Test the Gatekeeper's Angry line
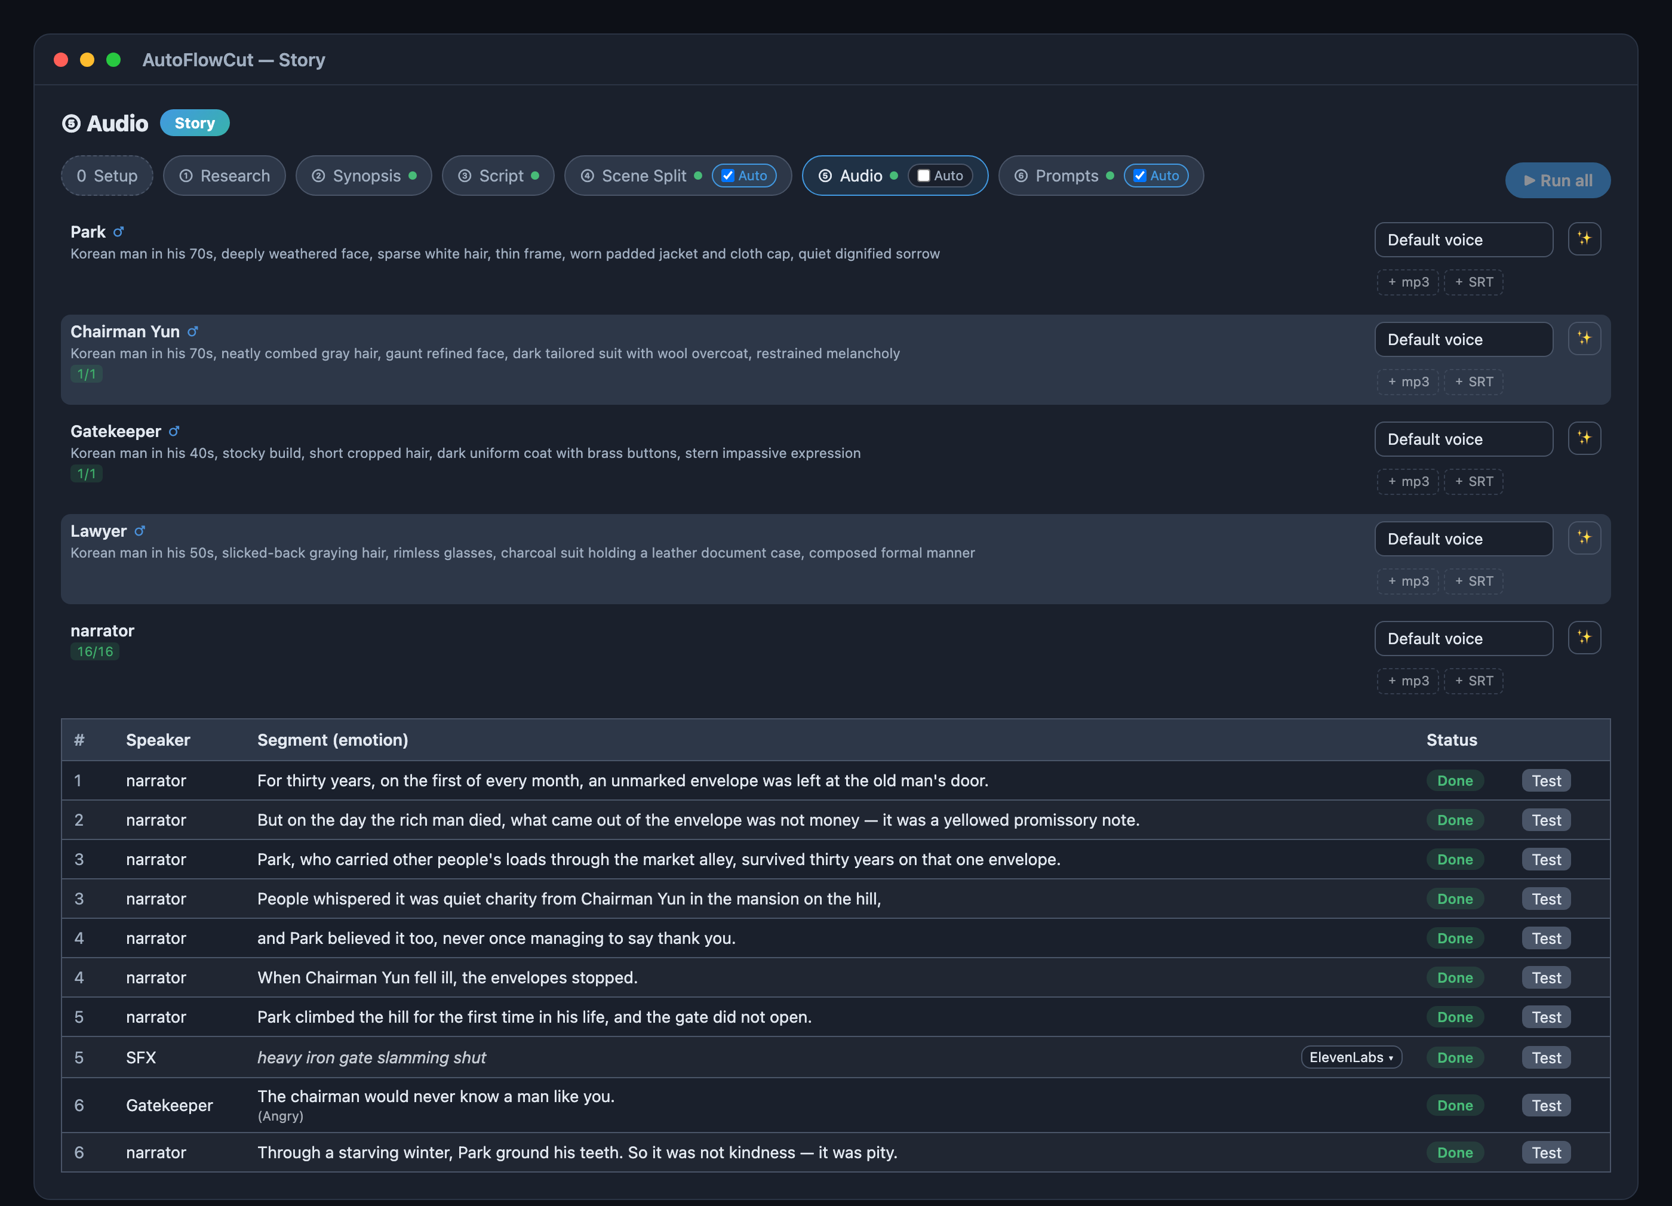The height and width of the screenshot is (1206, 1672). click(x=1546, y=1105)
